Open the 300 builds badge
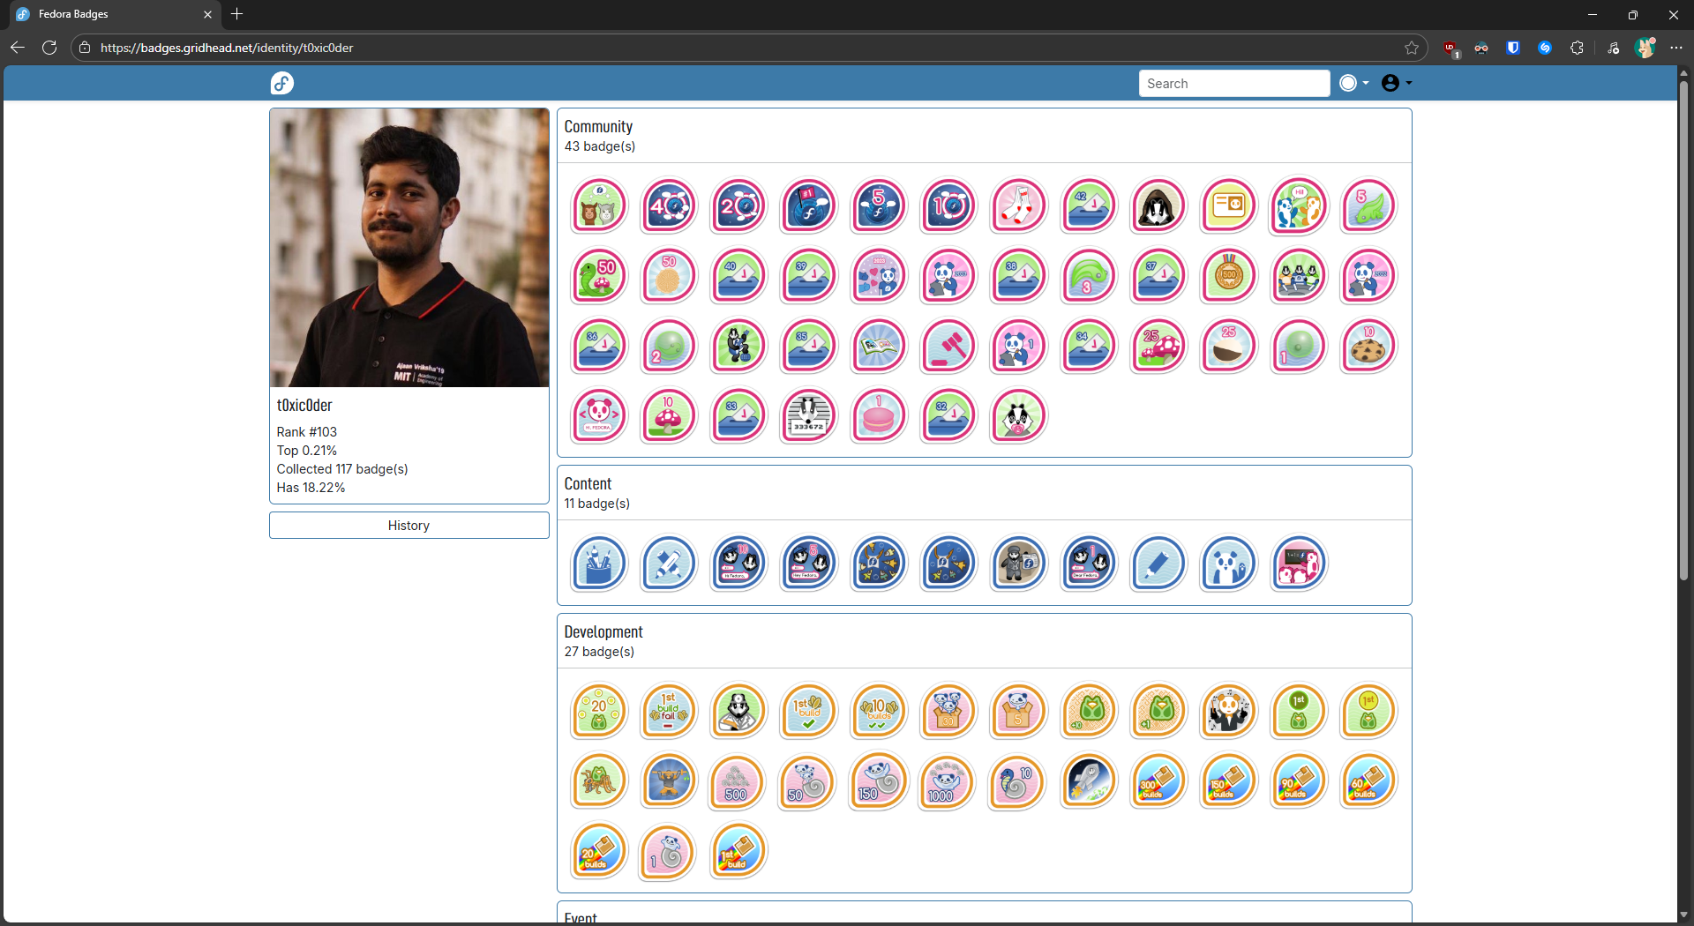The width and height of the screenshot is (1694, 926). click(x=1158, y=781)
